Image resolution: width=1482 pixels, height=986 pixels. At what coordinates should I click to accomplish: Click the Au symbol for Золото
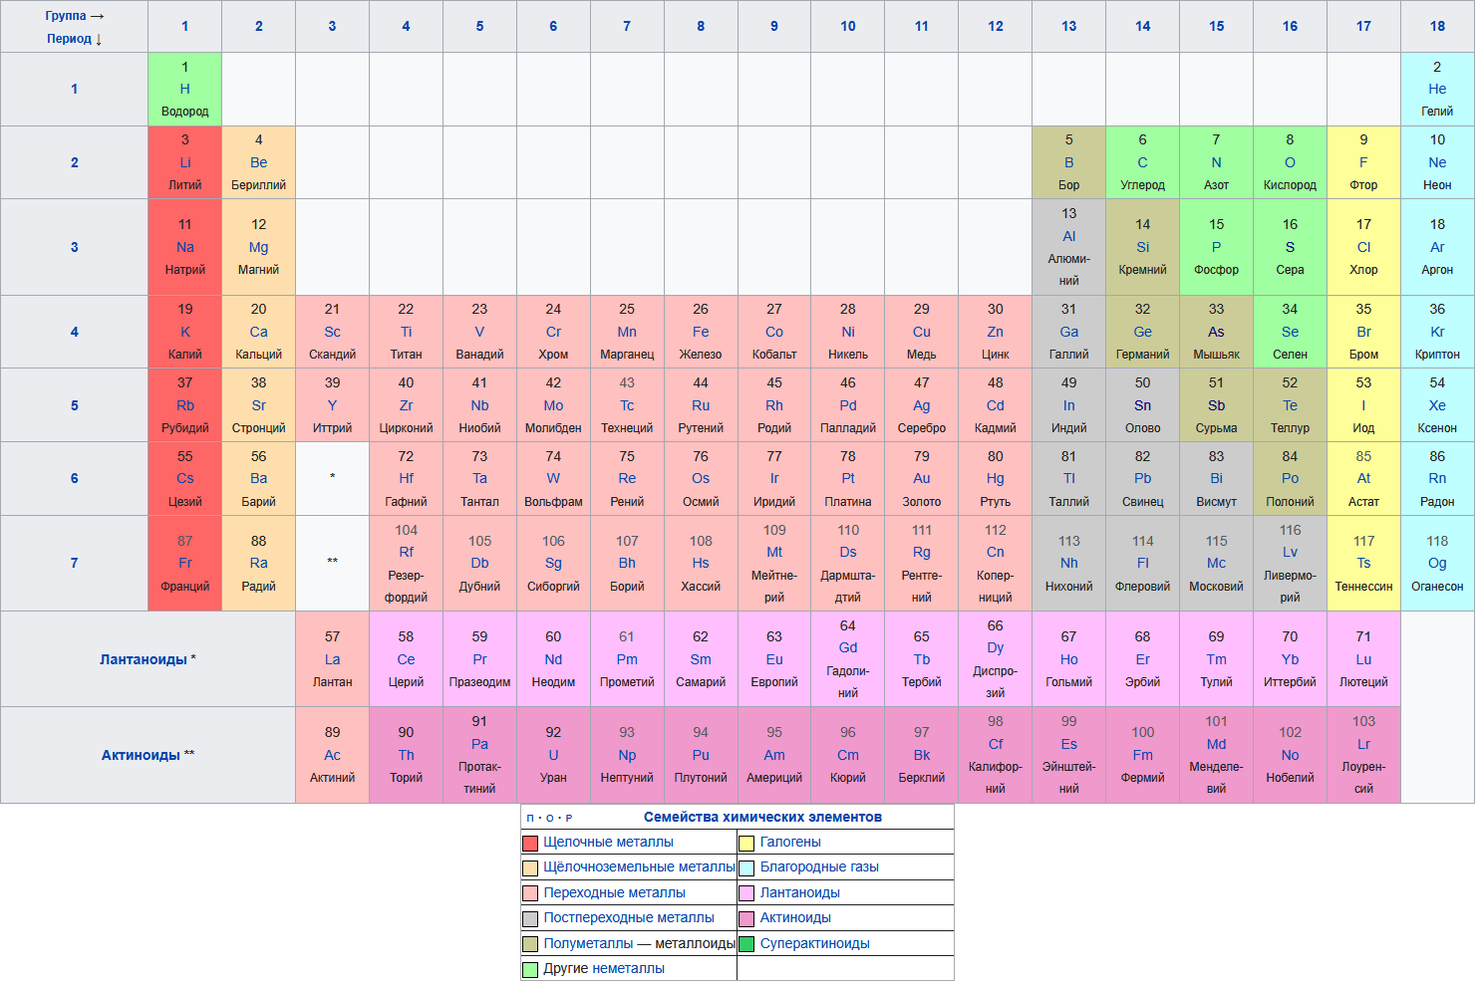pos(921,478)
